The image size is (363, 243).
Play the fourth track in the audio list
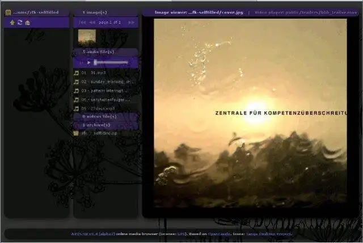coord(106,100)
